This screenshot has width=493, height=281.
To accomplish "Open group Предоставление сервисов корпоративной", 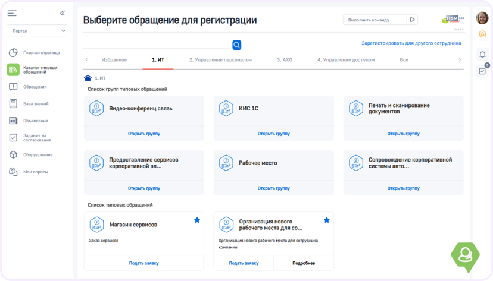I will [144, 188].
